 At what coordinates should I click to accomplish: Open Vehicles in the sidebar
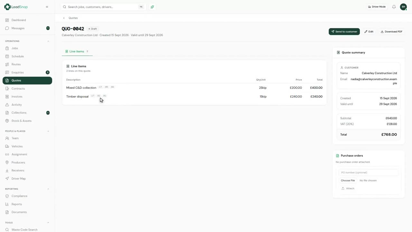(x=27, y=146)
